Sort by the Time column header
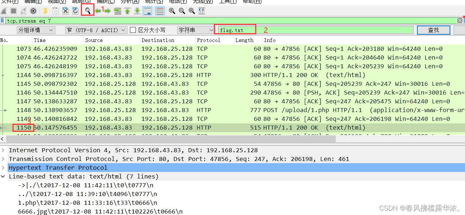This screenshot has height=215, width=465. tap(57, 40)
